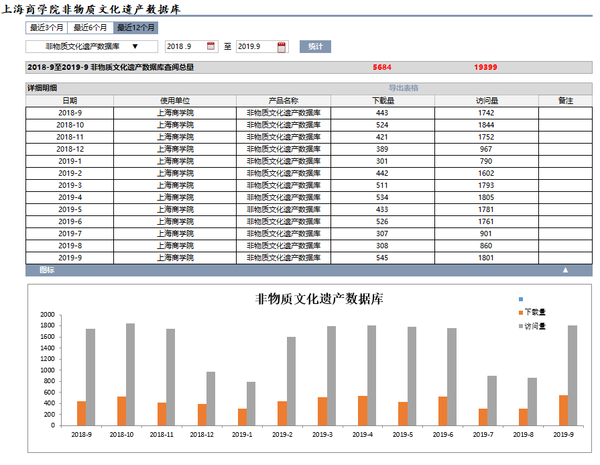
Task: Select the 使用单位 column header
Action: [x=175, y=101]
